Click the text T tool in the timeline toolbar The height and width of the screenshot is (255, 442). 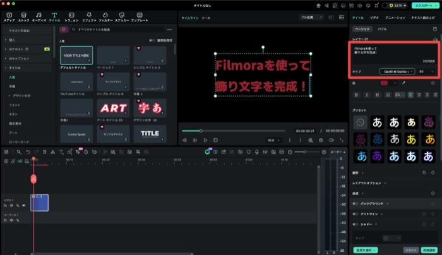coord(61,152)
